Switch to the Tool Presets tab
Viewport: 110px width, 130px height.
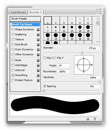(18, 12)
